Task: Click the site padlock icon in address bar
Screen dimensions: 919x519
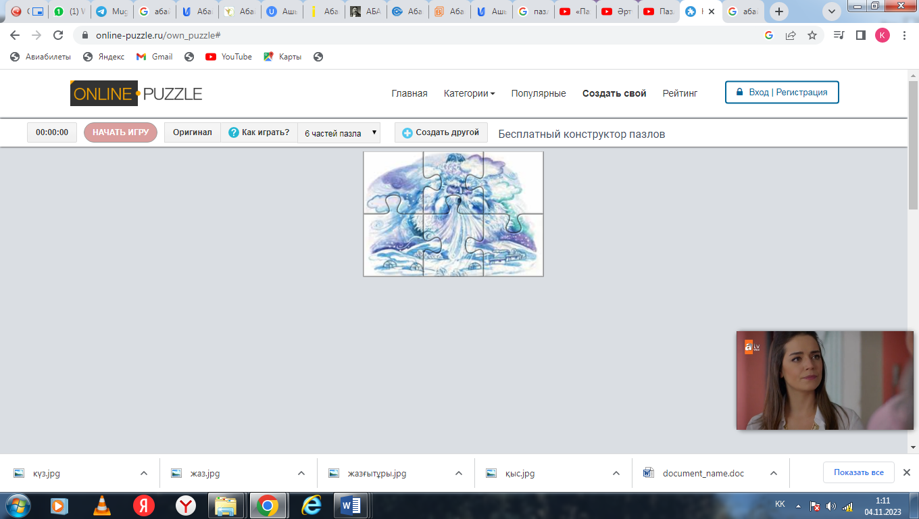Action: [85, 35]
